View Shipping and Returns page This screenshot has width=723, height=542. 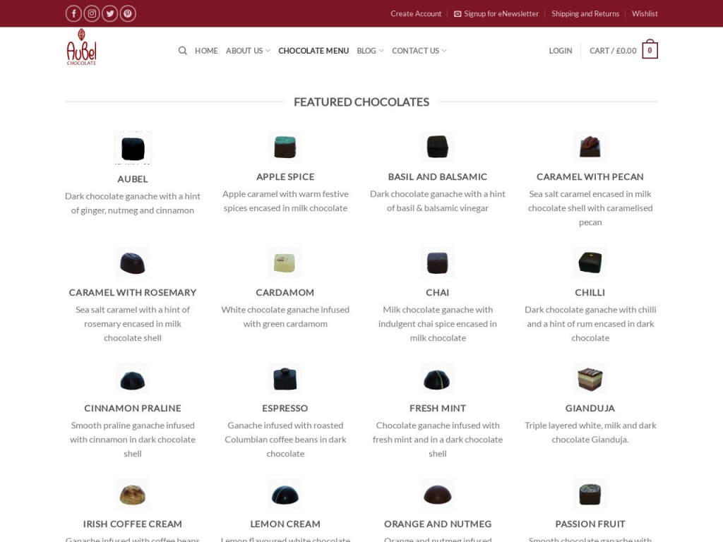tap(585, 14)
